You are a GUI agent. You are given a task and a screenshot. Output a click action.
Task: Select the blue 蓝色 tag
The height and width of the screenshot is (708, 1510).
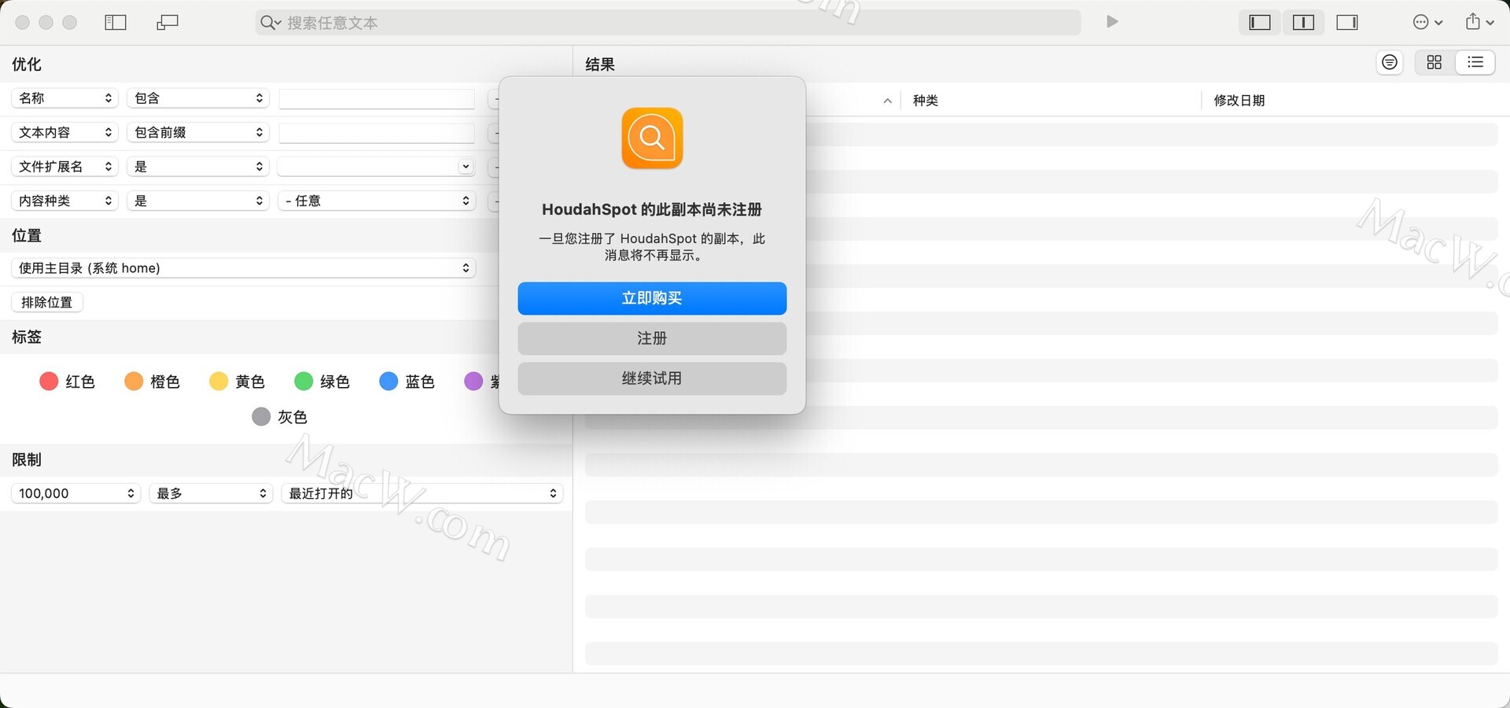coord(407,382)
